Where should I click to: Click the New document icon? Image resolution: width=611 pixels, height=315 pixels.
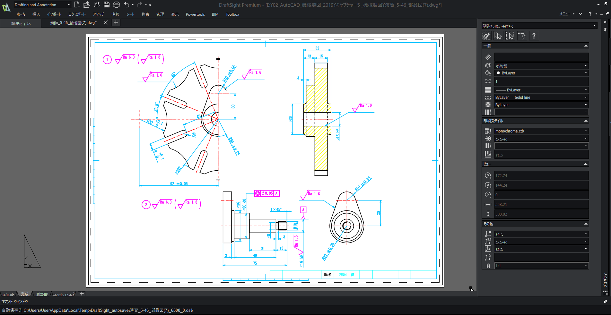[77, 4]
